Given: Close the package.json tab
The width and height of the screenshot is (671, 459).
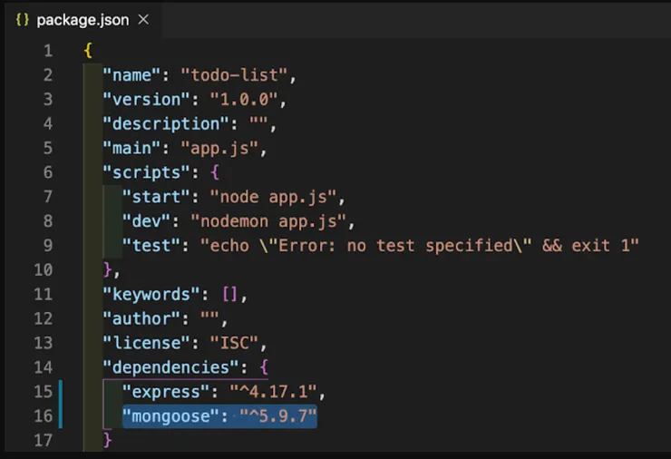Looking at the screenshot, I should click(142, 19).
